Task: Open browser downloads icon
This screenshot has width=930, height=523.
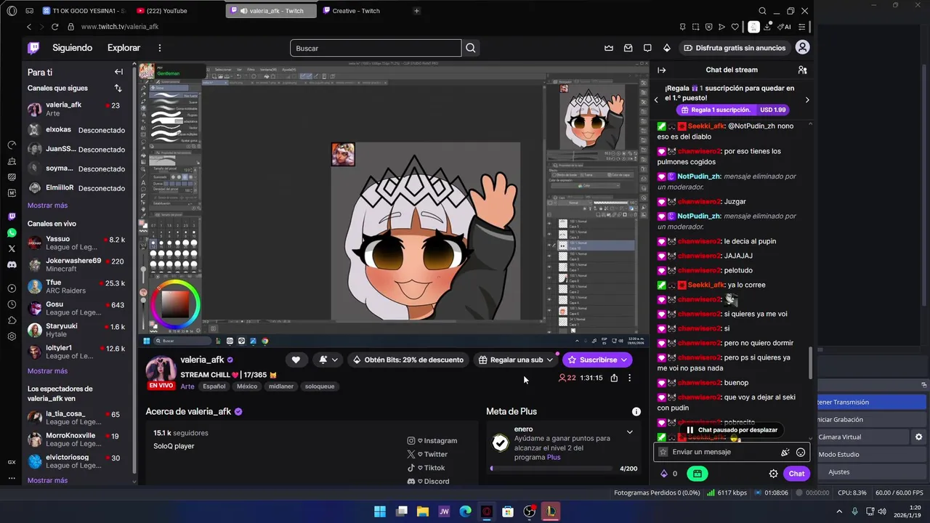Action: [767, 27]
